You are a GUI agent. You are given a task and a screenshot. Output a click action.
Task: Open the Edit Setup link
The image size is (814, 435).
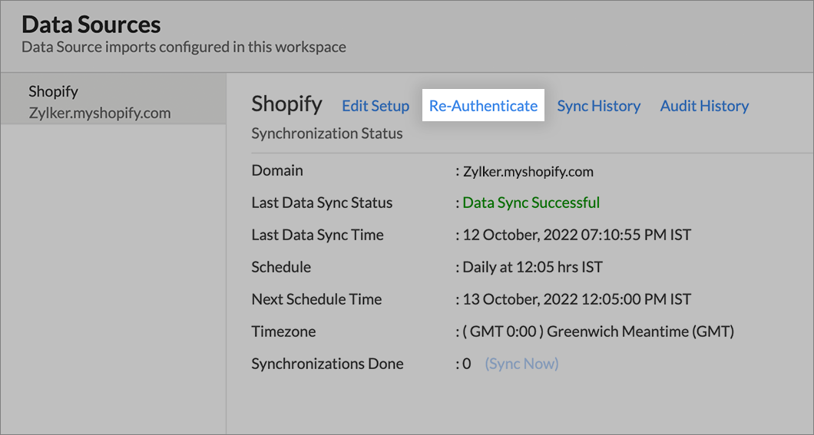376,106
